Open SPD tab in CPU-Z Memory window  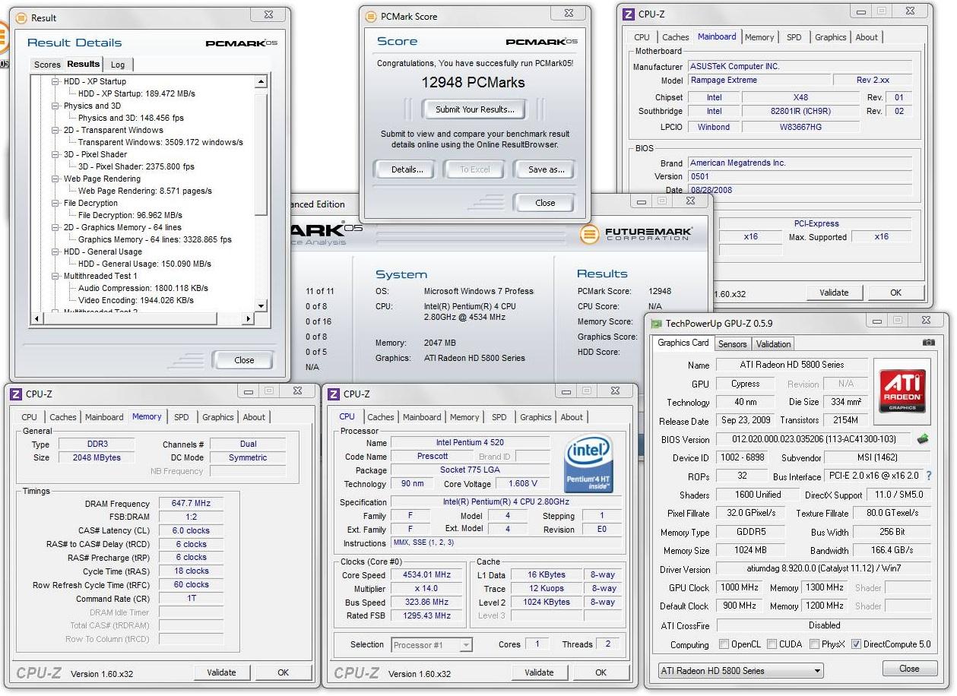[x=182, y=417]
